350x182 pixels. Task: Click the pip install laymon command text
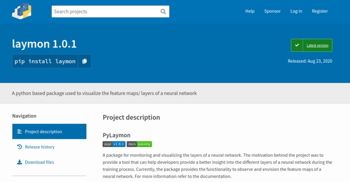click(x=45, y=61)
